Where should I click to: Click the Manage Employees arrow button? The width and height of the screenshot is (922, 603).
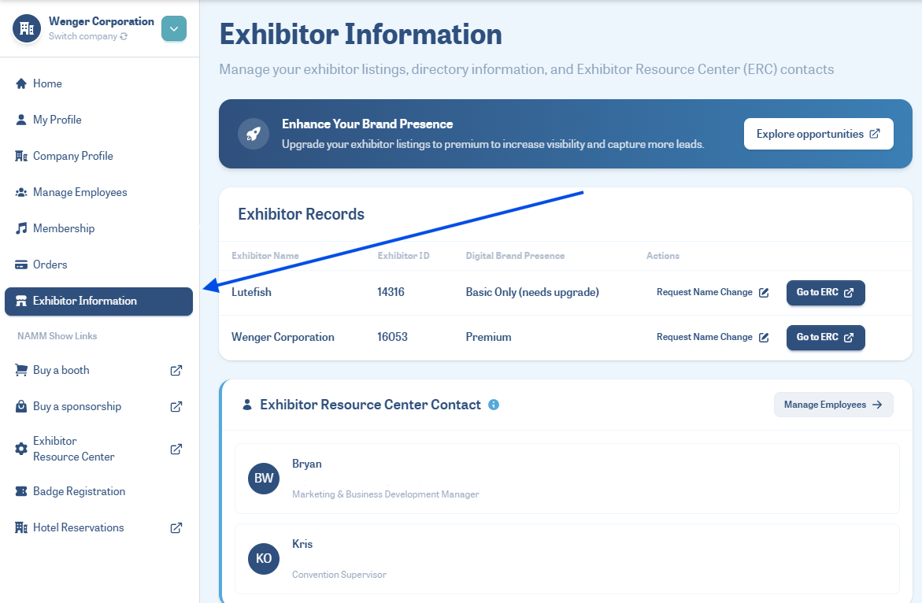(x=833, y=405)
